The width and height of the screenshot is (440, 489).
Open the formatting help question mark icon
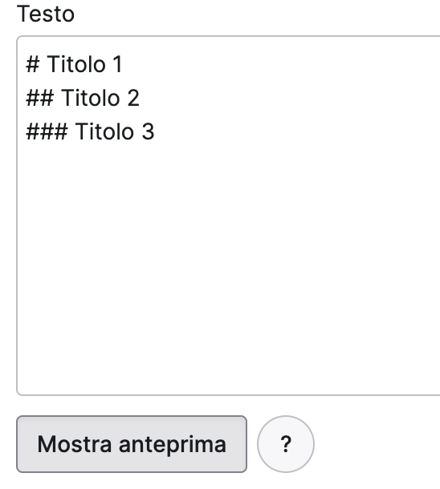click(286, 444)
